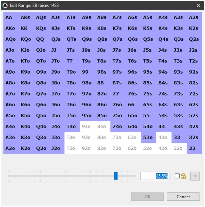
Task: Click the blue range slider handle
Action: [x=116, y=176]
